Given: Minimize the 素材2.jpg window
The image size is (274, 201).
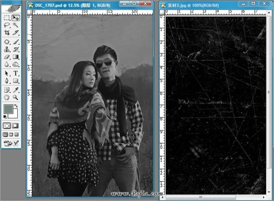Looking at the screenshot, I should pyautogui.click(x=243, y=4).
